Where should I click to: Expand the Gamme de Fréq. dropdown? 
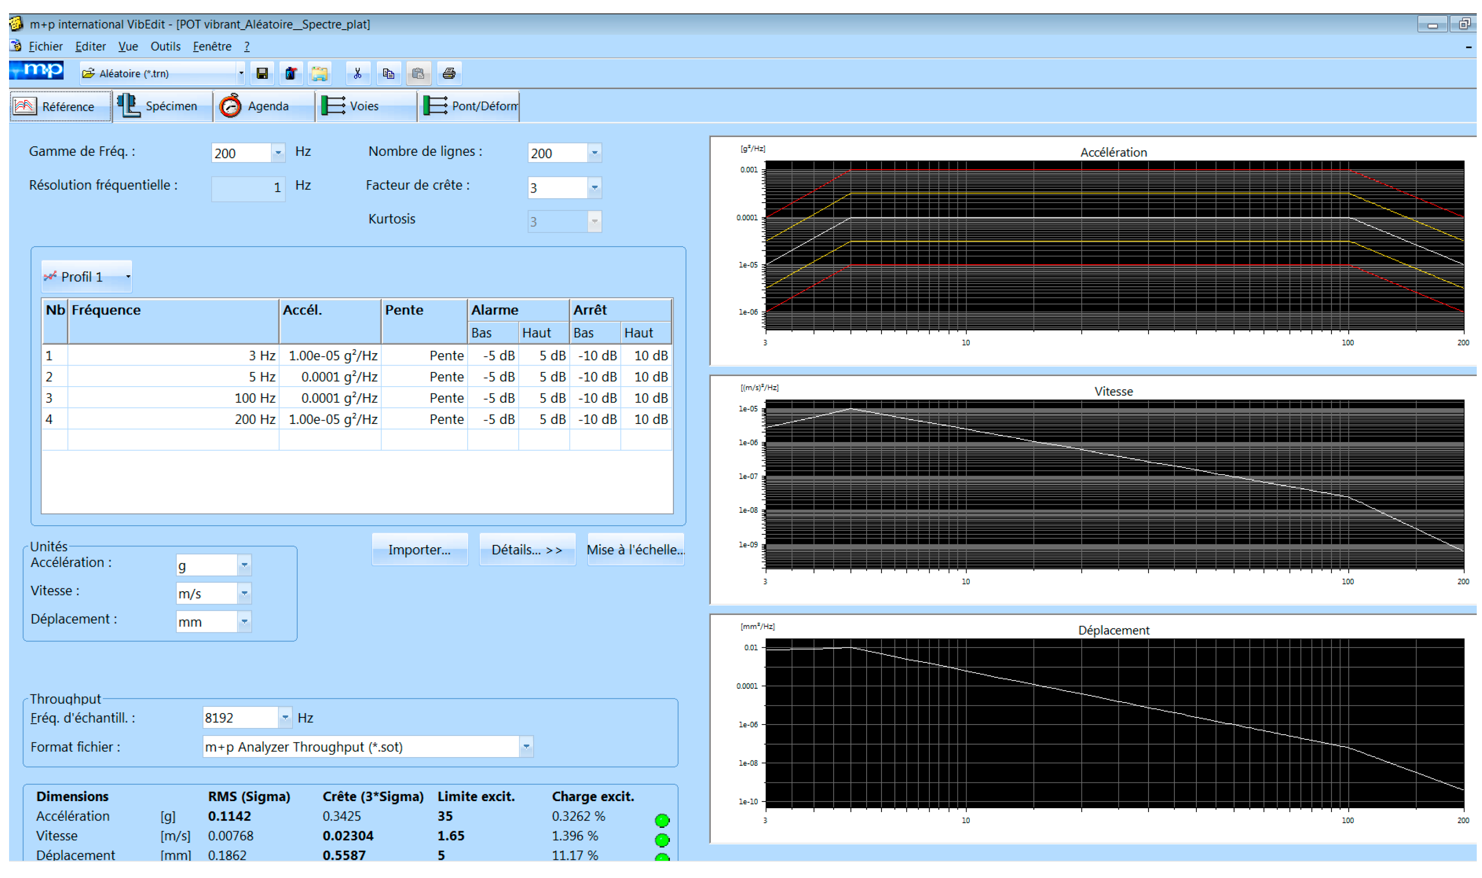[278, 153]
